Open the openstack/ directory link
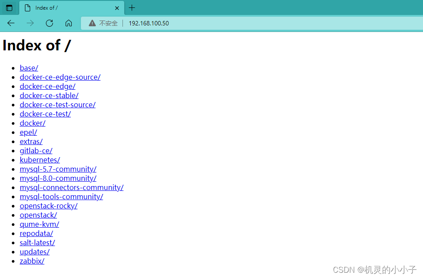The height and width of the screenshot is (278, 423). pos(38,215)
